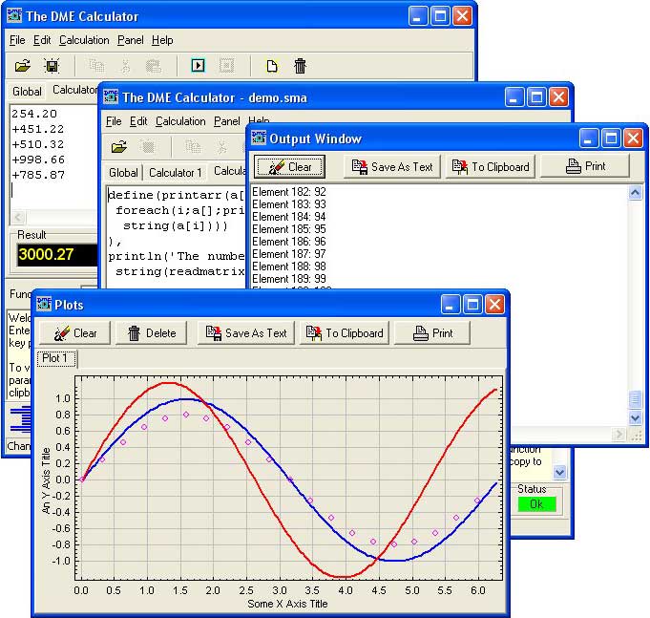
Task: Click disabled Save icon in demo.sma window
Action: [x=148, y=147]
